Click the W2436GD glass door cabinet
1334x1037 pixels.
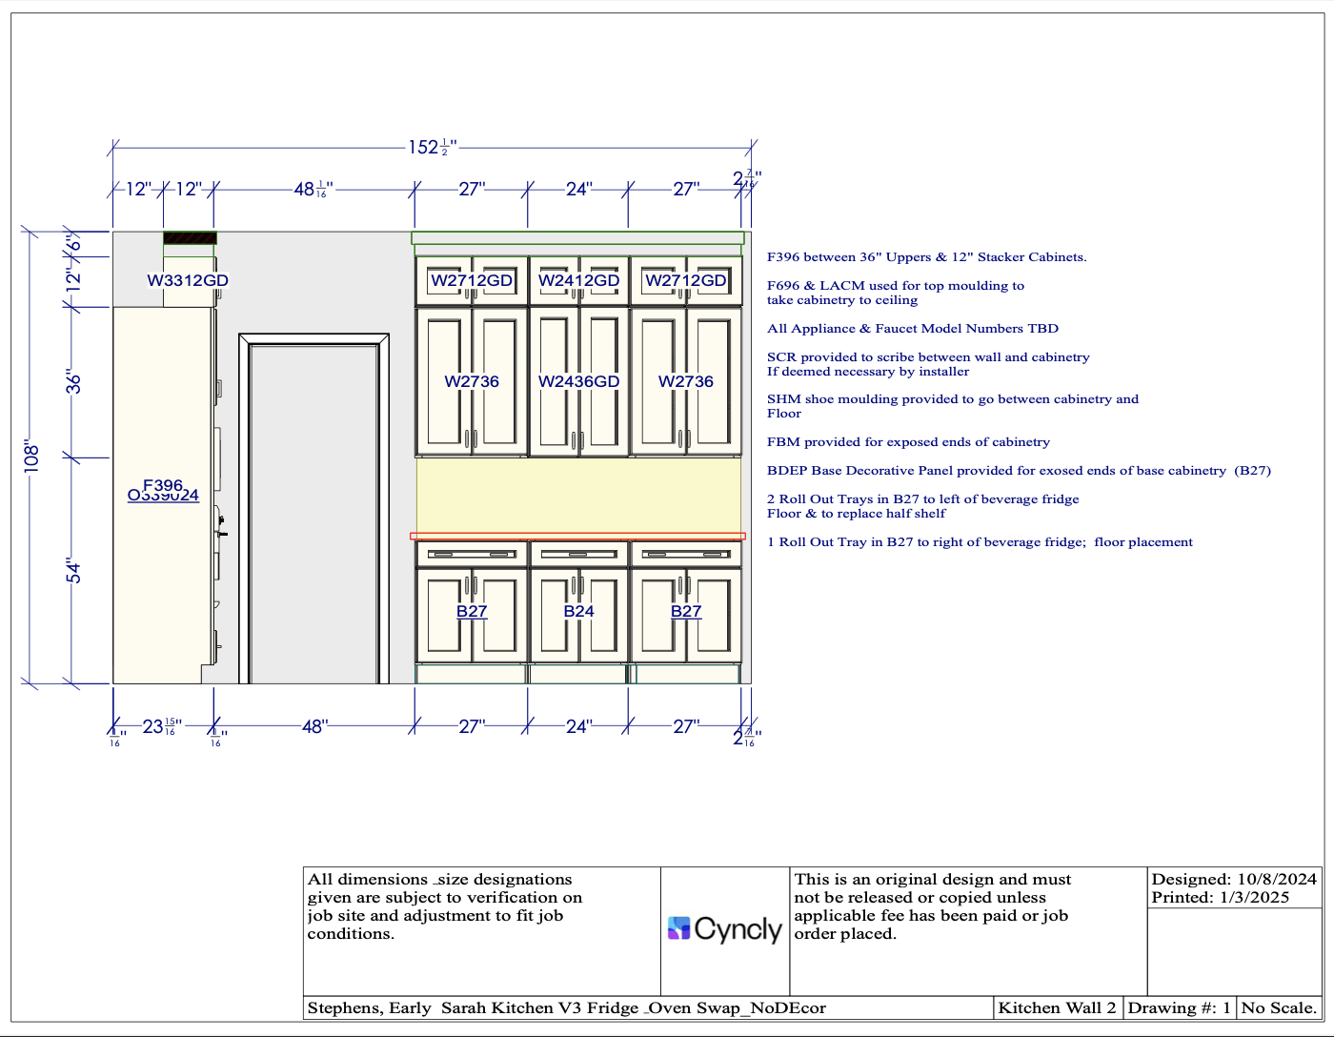(x=578, y=381)
